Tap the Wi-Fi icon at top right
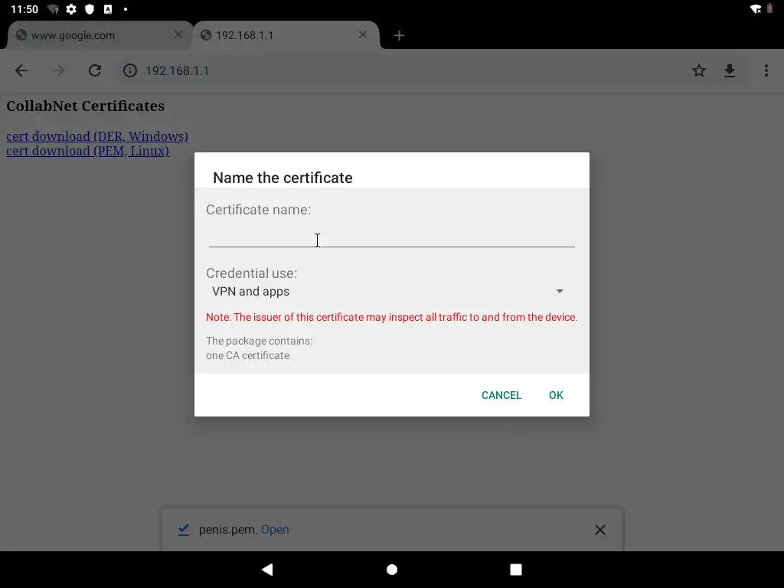The image size is (784, 588). click(x=756, y=8)
